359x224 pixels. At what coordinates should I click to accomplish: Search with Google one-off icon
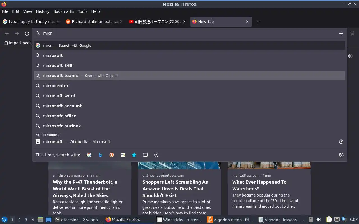tap(89, 155)
